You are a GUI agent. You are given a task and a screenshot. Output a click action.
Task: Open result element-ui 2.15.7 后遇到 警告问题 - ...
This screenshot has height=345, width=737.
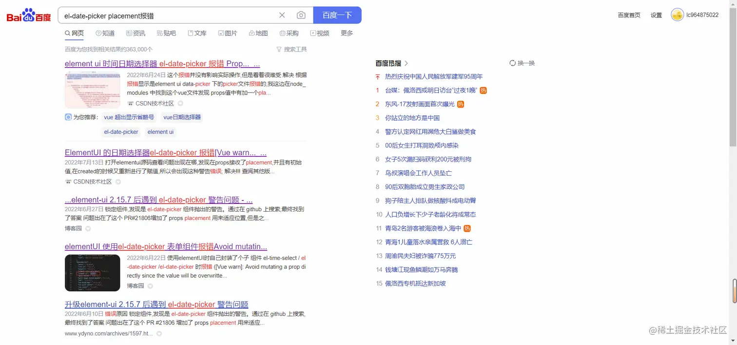[x=159, y=200]
